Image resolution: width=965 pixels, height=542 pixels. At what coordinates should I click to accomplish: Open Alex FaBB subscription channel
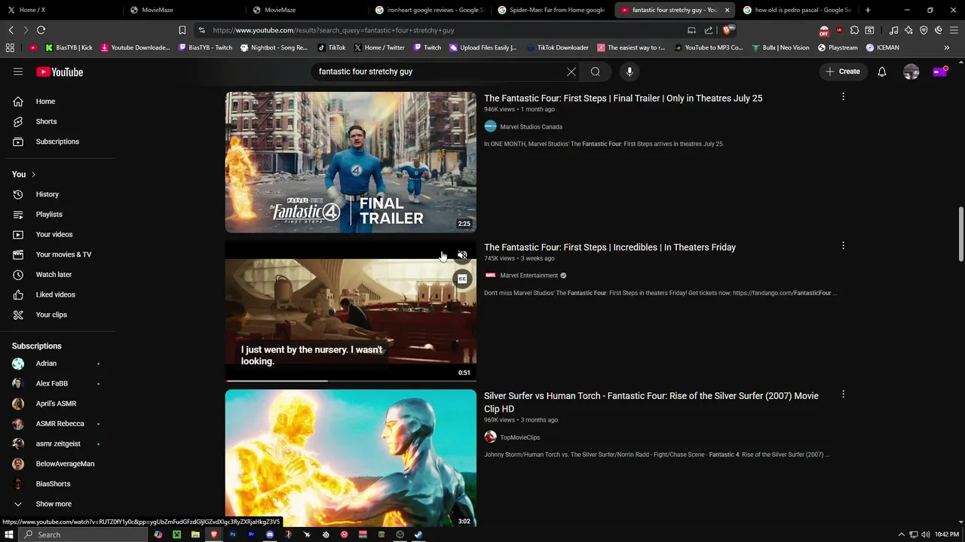pyautogui.click(x=51, y=383)
